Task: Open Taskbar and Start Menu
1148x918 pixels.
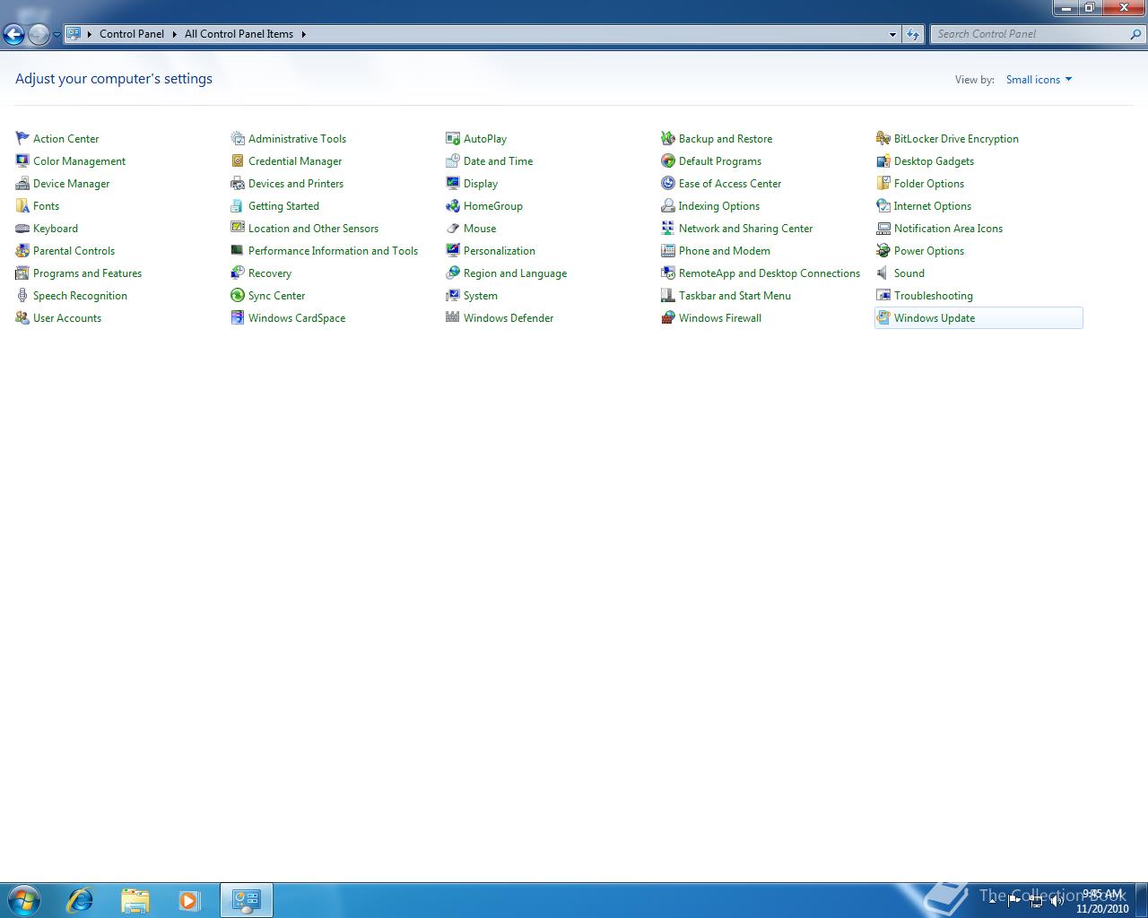Action: pos(735,296)
